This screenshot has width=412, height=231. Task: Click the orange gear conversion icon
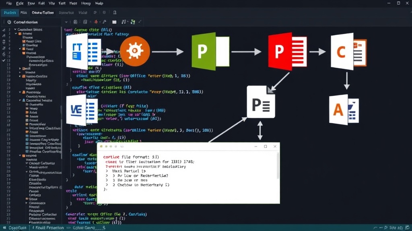(135, 51)
